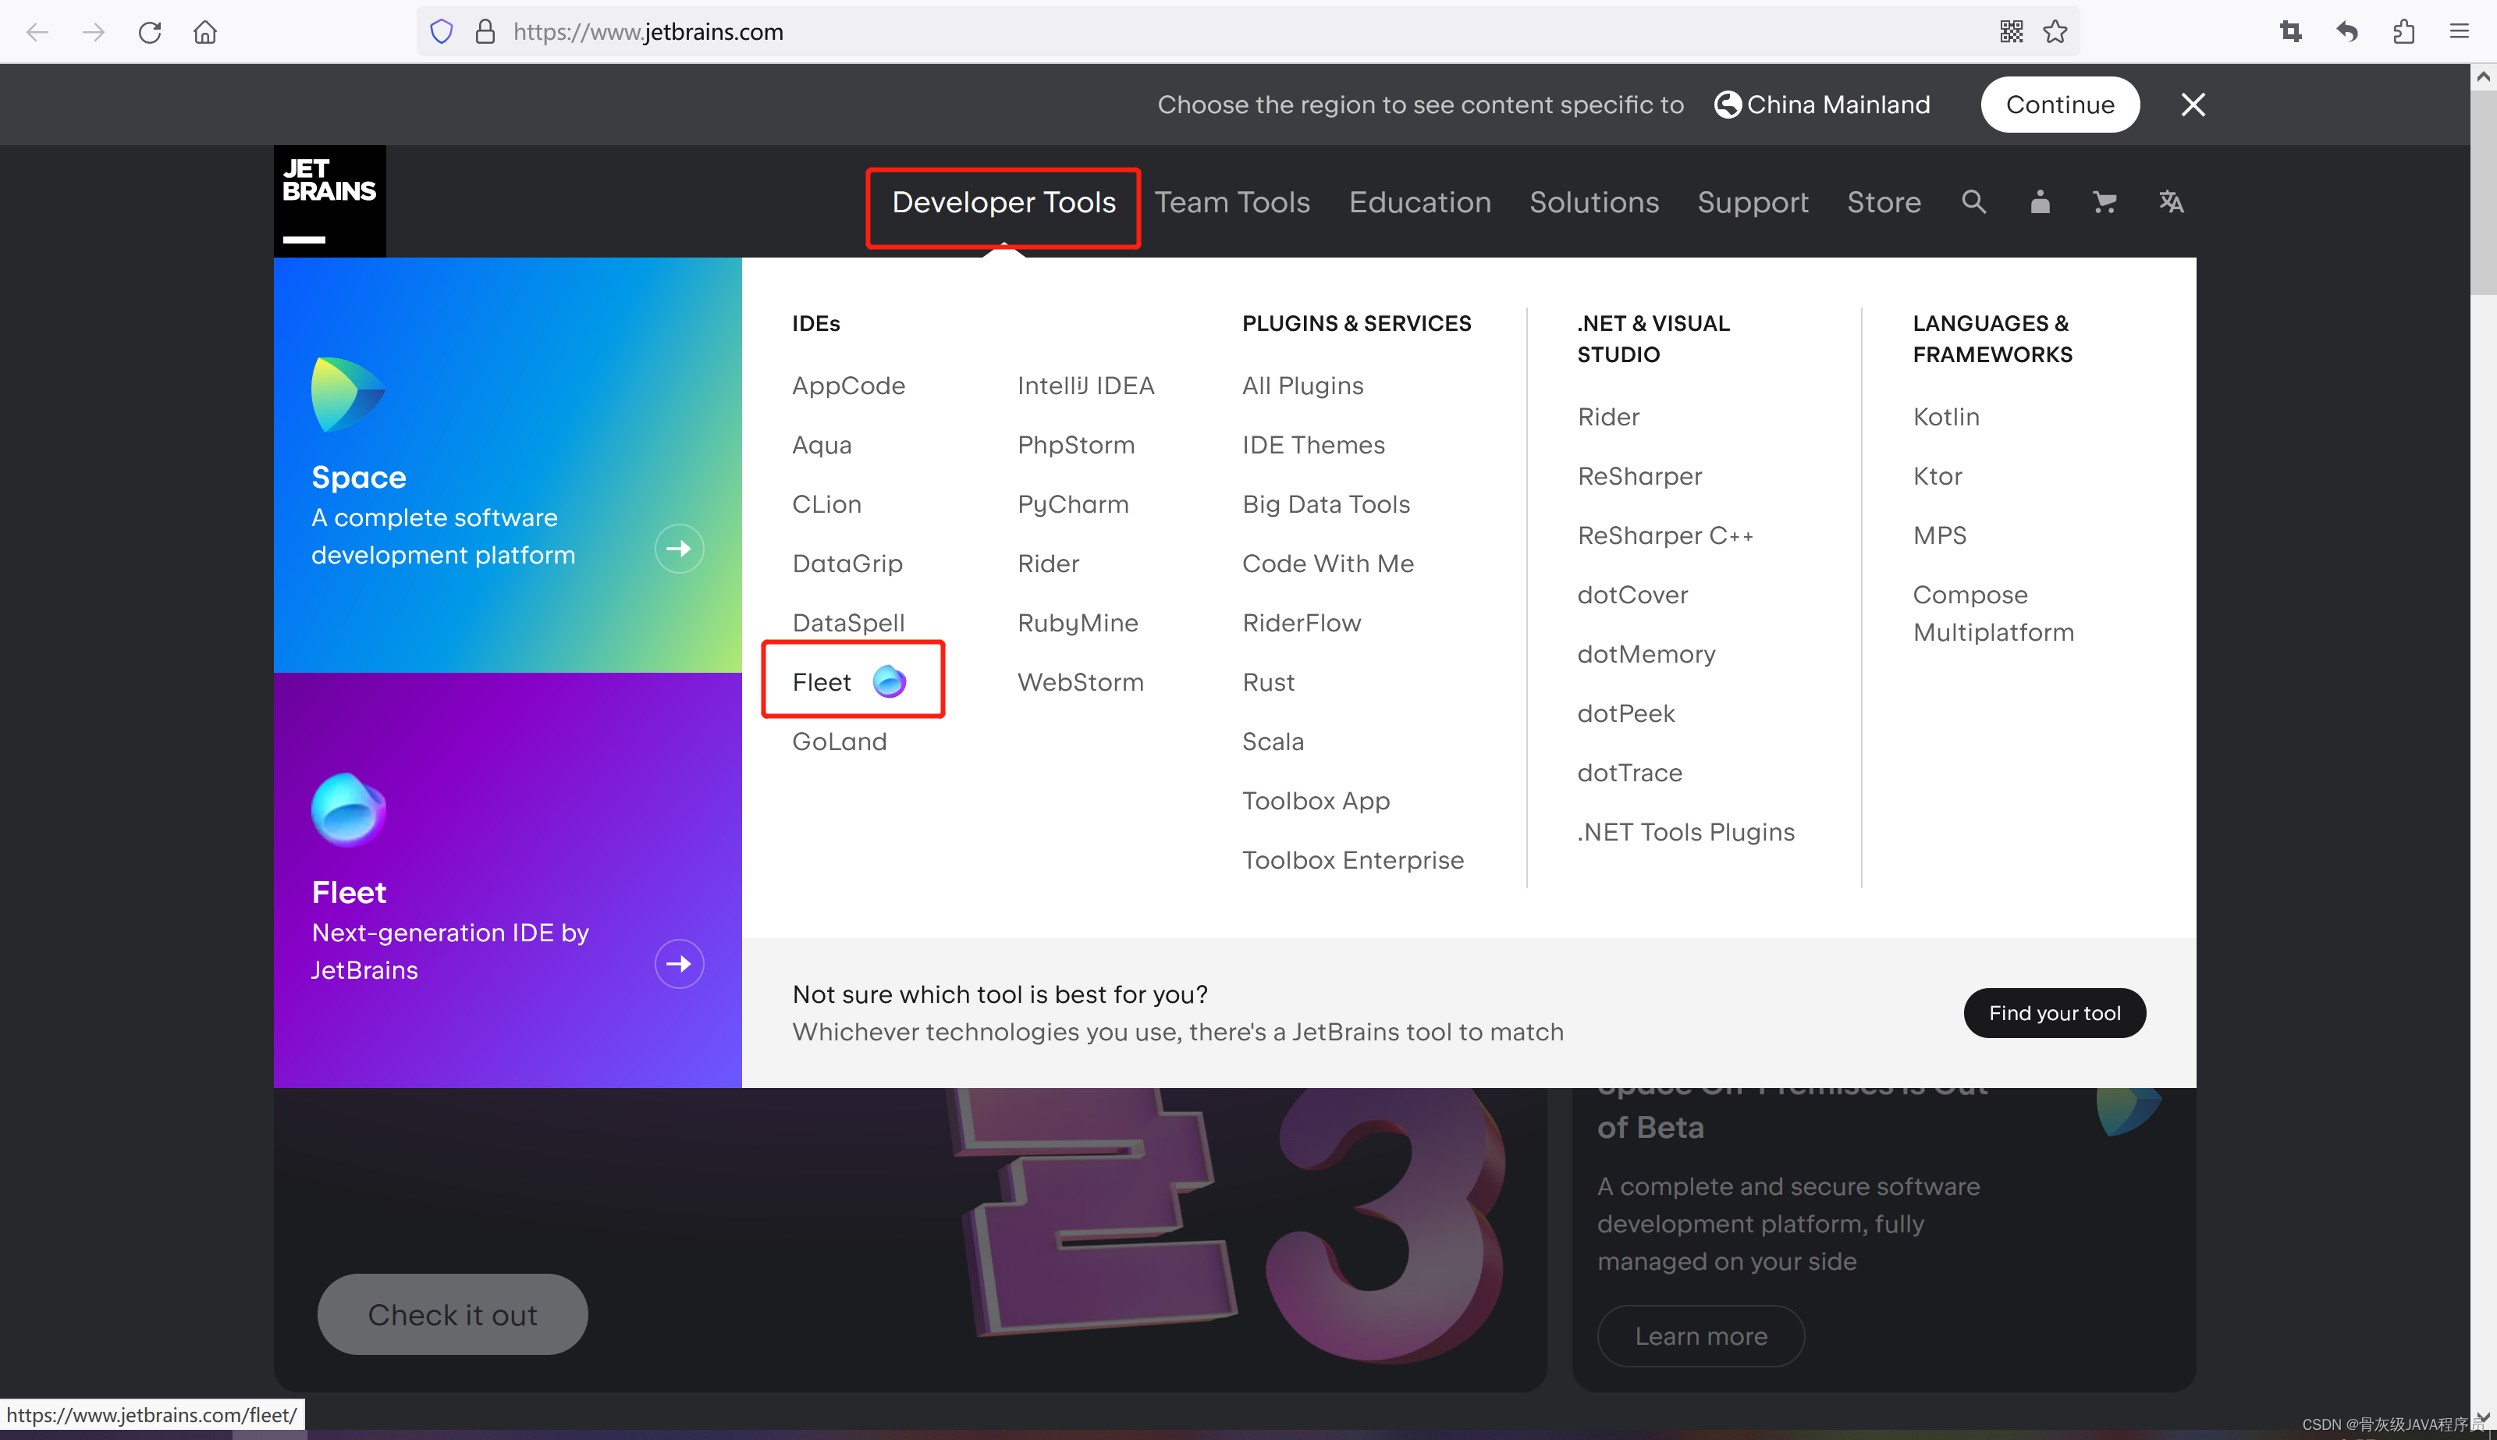Open the account profile icon
This screenshot has width=2497, height=1440.
tap(2039, 202)
